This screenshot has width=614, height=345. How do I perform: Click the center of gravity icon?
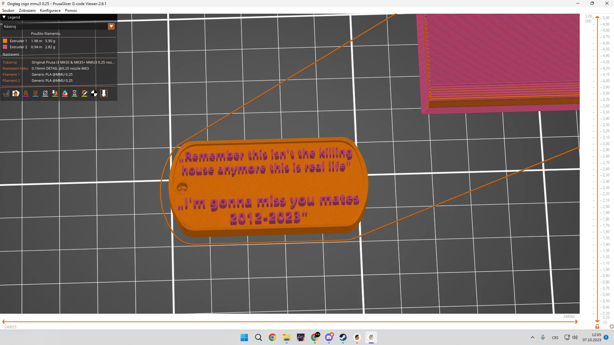click(94, 93)
